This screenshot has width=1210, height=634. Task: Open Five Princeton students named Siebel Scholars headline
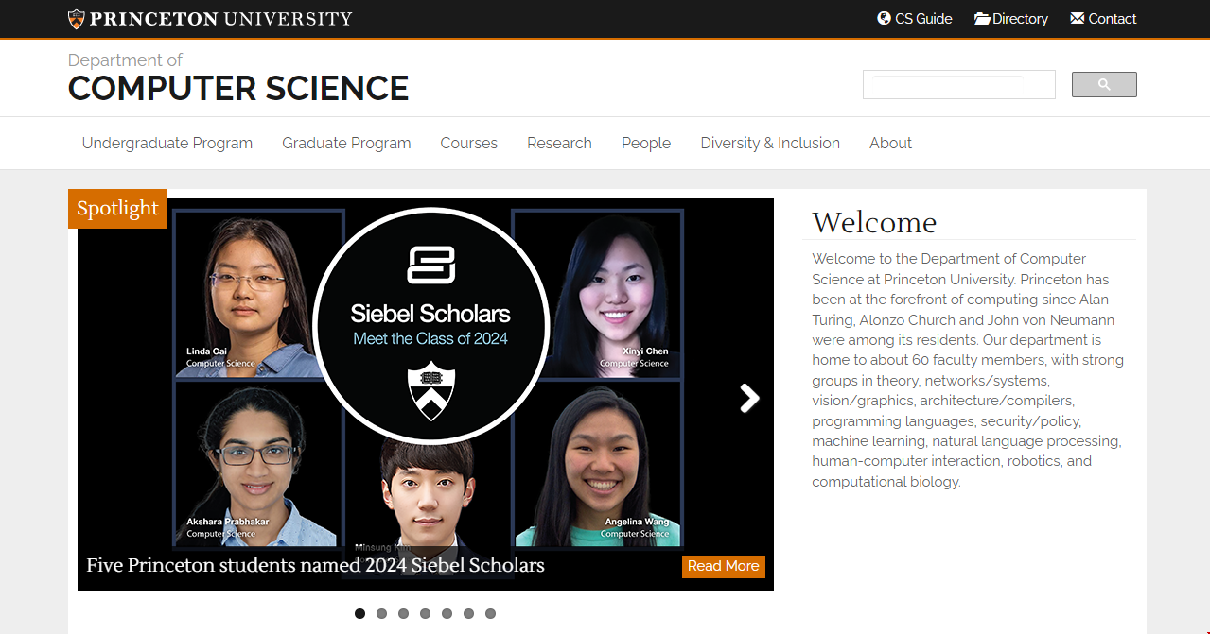tap(315, 565)
